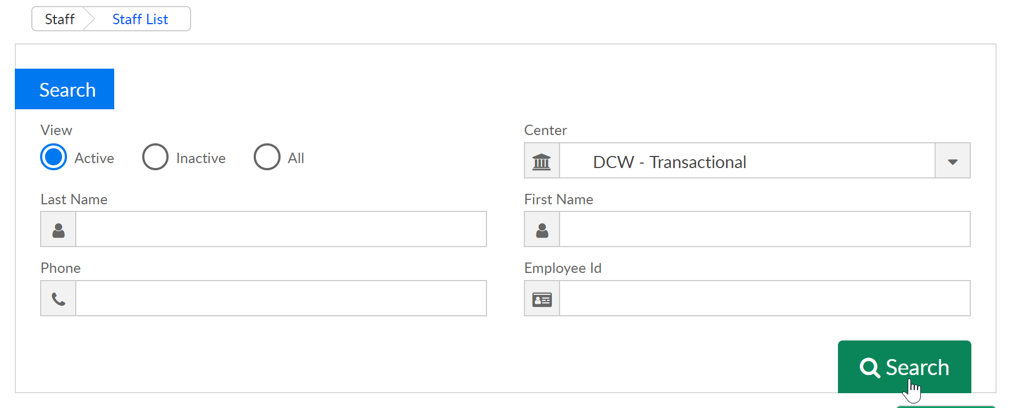This screenshot has width=1012, height=408.
Task: Expand the Center dropdown arrow
Action: (953, 161)
